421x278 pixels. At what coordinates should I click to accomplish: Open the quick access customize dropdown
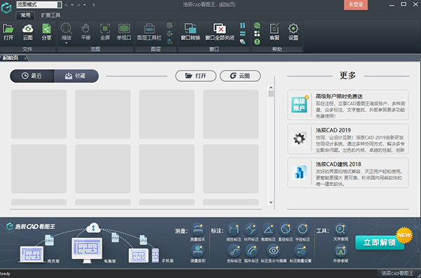pyautogui.click(x=94, y=5)
